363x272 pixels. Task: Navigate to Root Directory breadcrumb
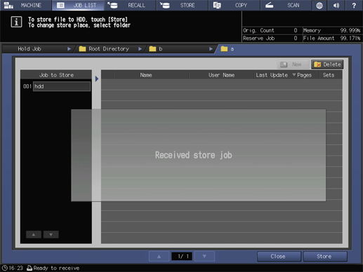(x=109, y=49)
